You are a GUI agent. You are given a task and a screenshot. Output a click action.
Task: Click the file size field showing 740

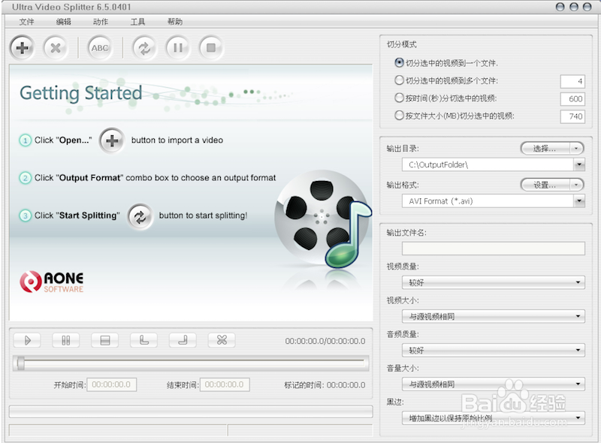click(x=572, y=116)
